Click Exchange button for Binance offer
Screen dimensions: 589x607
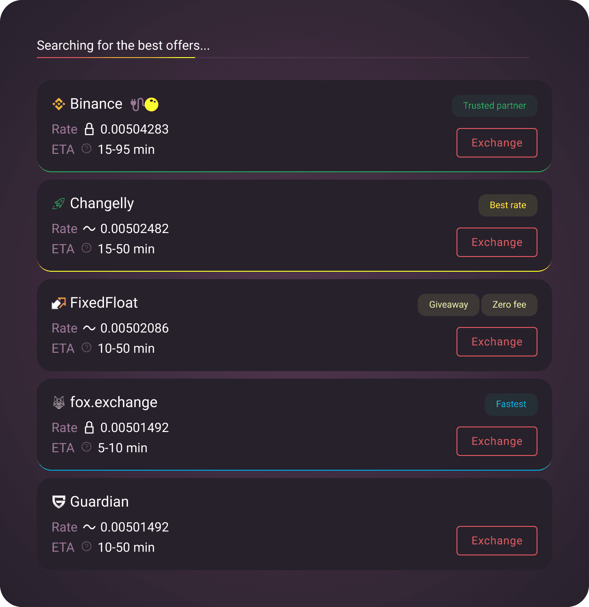pyautogui.click(x=497, y=143)
